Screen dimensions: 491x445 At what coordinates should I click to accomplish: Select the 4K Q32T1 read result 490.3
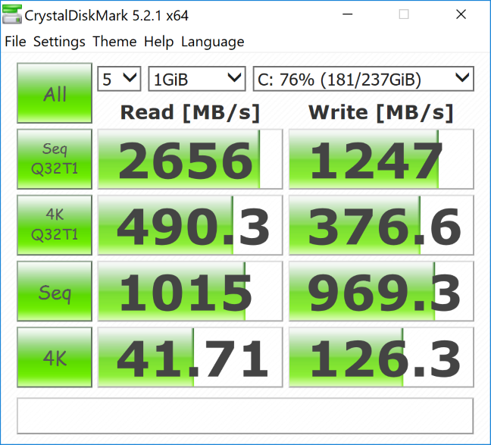190,225
